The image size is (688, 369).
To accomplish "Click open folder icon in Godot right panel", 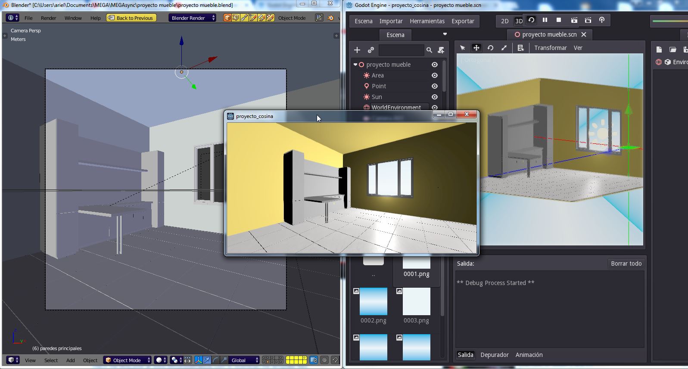I will (x=672, y=50).
